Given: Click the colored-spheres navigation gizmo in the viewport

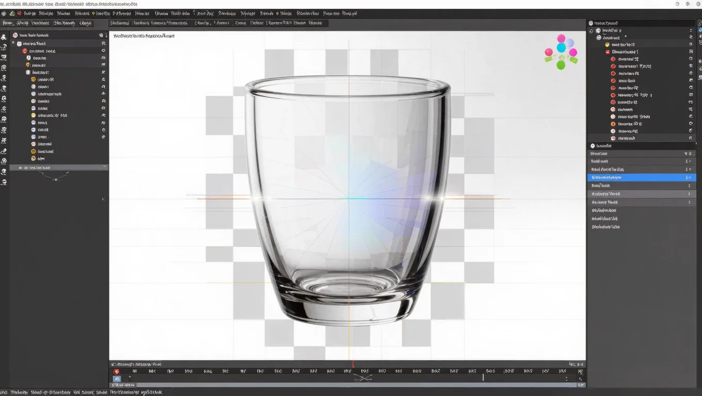Looking at the screenshot, I should 561,52.
